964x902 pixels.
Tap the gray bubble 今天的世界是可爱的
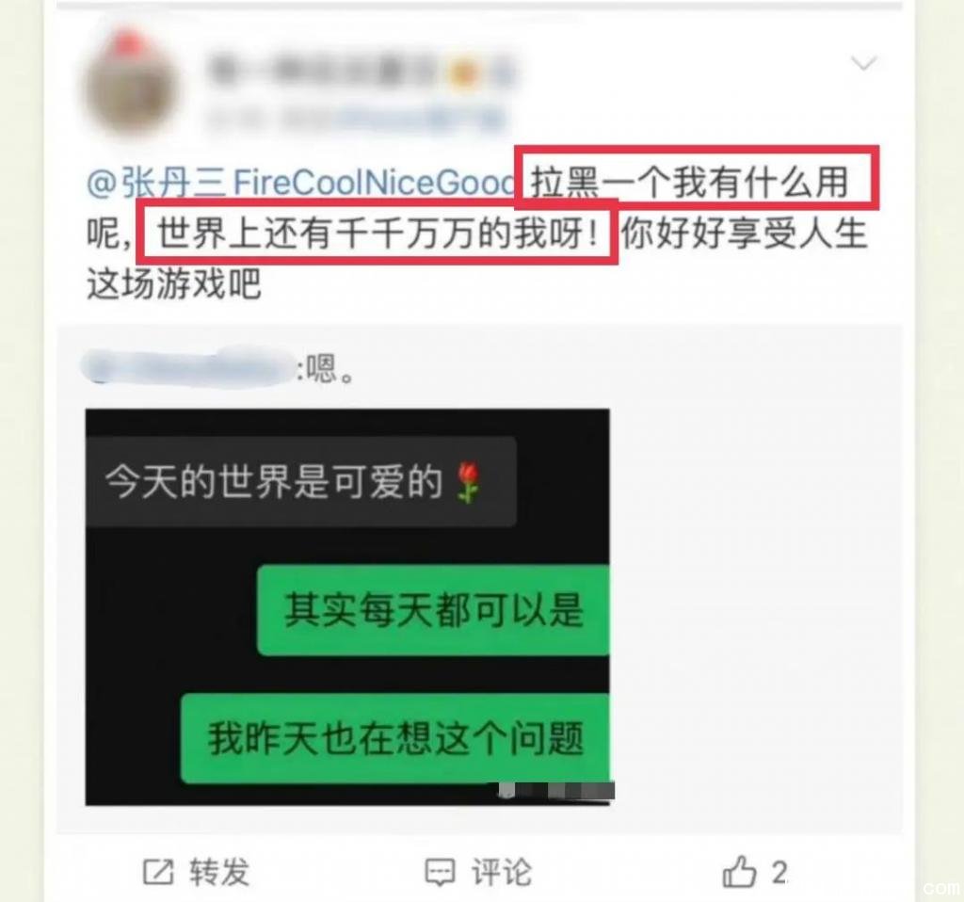pos(300,482)
